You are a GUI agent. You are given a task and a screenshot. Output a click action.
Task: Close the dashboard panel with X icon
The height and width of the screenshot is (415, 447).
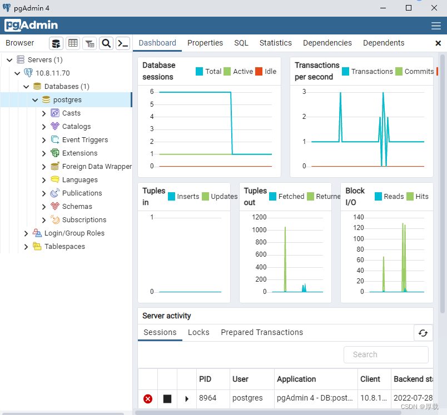click(438, 43)
